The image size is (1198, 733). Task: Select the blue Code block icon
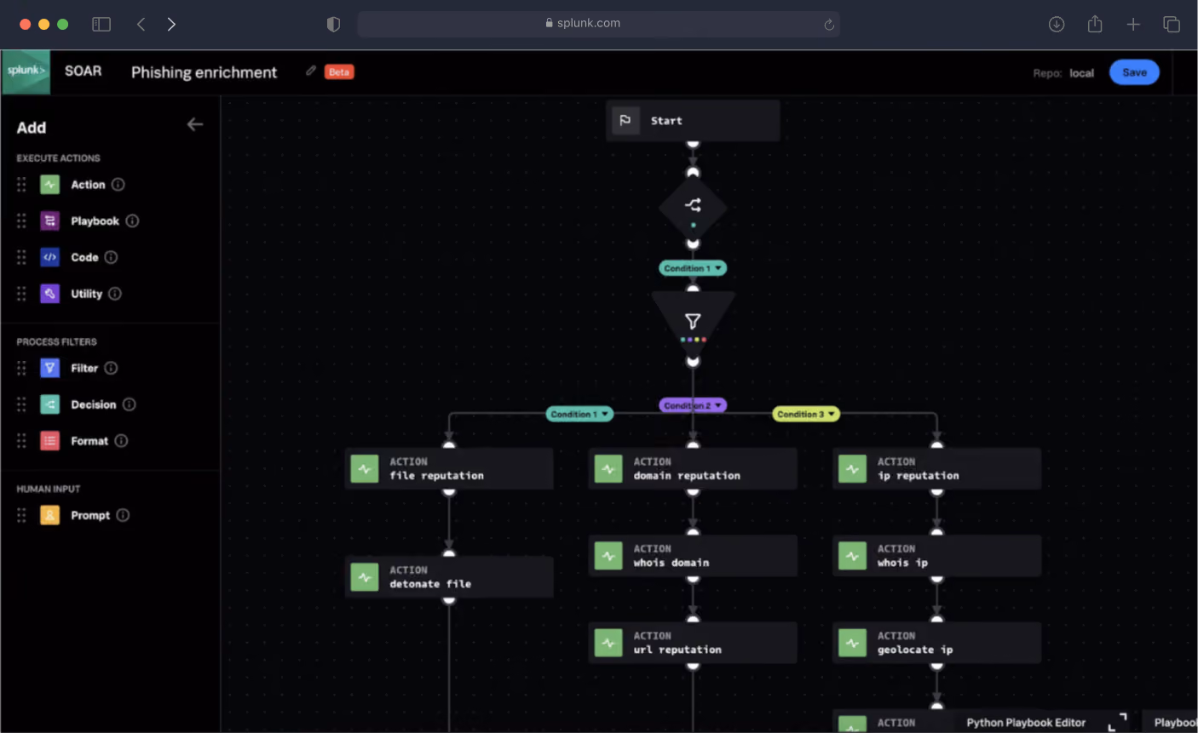point(50,257)
